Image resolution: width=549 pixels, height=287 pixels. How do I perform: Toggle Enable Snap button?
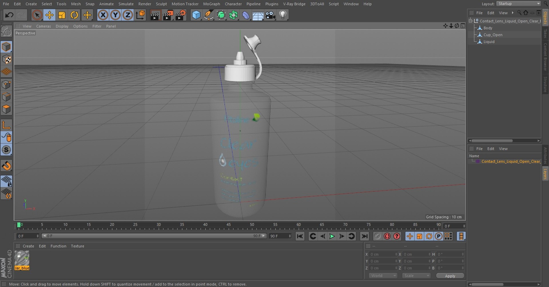tap(6, 150)
